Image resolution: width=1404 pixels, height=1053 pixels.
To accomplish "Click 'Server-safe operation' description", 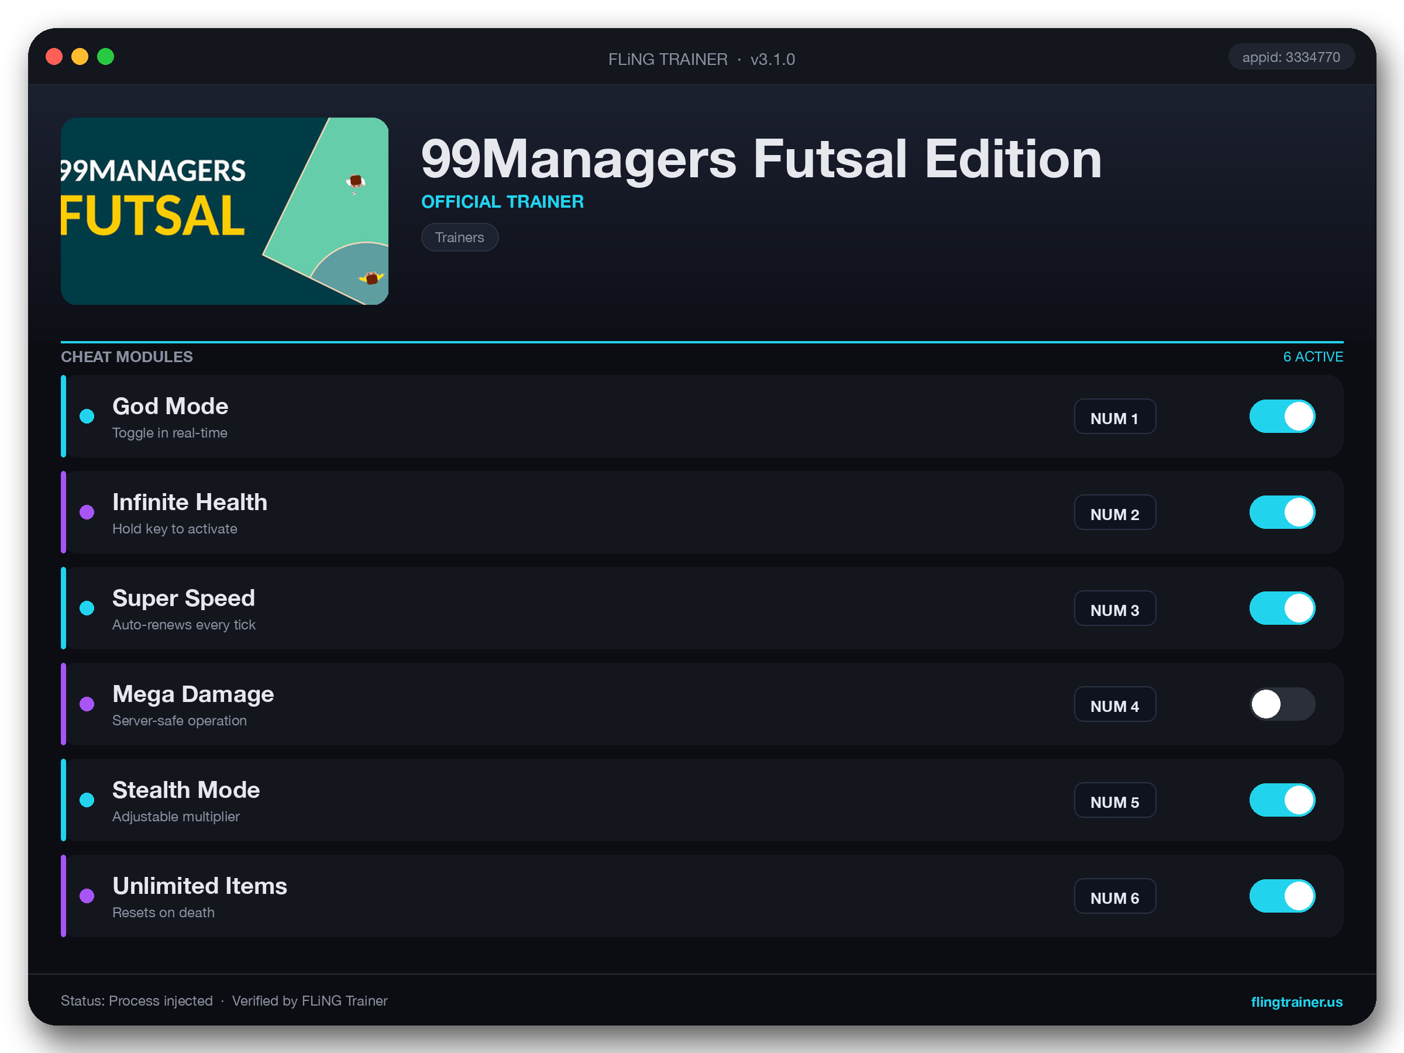I will click(x=180, y=720).
